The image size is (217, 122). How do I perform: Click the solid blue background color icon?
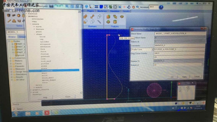pos(101,7)
